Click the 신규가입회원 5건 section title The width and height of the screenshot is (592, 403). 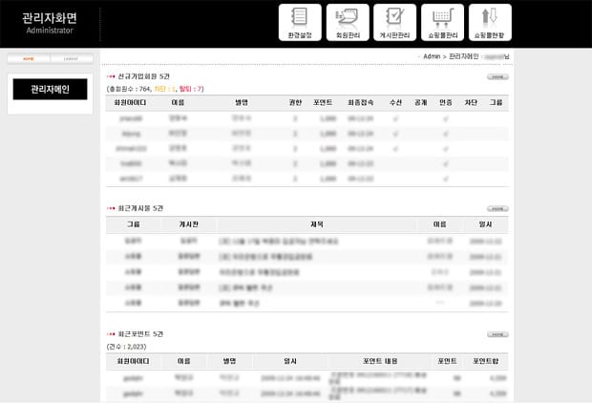click(x=143, y=76)
